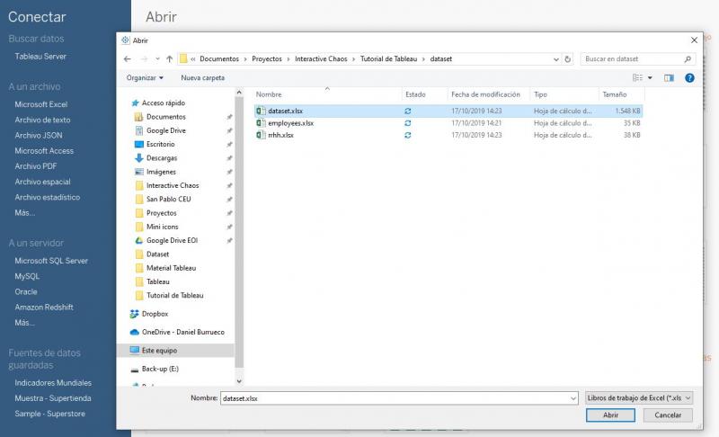The height and width of the screenshot is (437, 719).
Task: Click sync status icon of dataset.xlsx
Action: pyautogui.click(x=408, y=111)
